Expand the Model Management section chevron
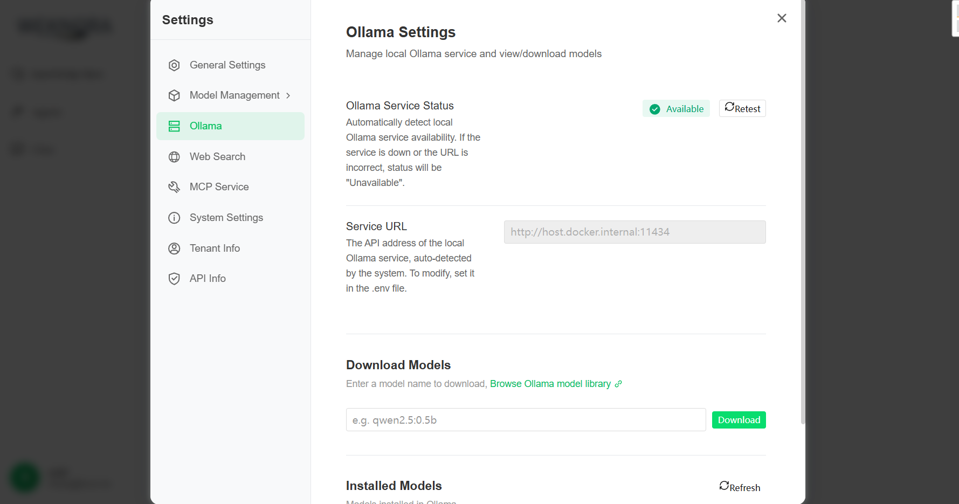The image size is (959, 504). pos(289,95)
